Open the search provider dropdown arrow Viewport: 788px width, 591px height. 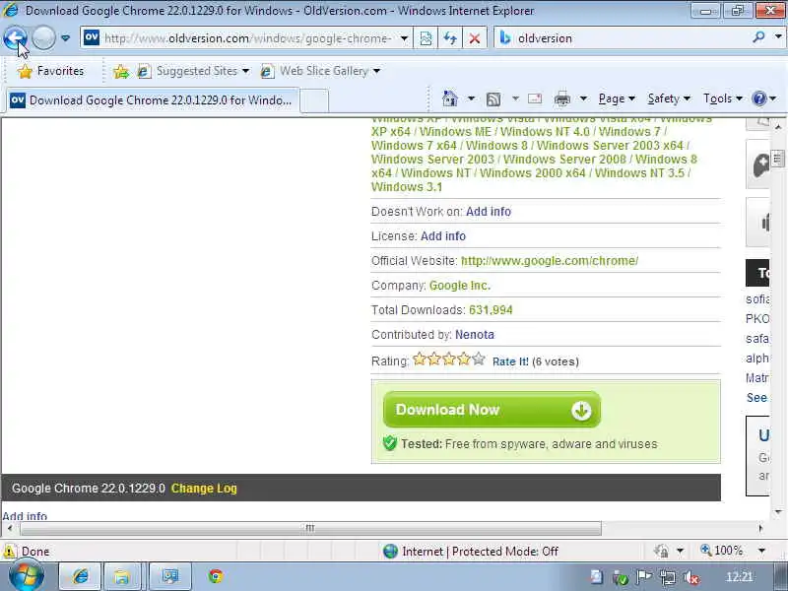(778, 37)
